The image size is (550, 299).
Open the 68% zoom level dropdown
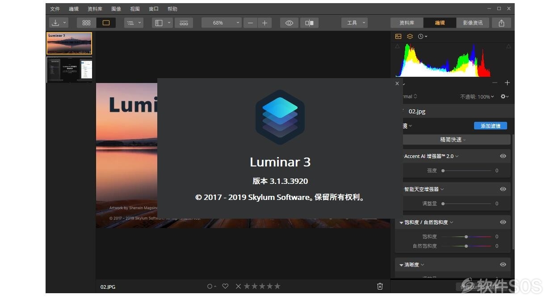pos(222,23)
